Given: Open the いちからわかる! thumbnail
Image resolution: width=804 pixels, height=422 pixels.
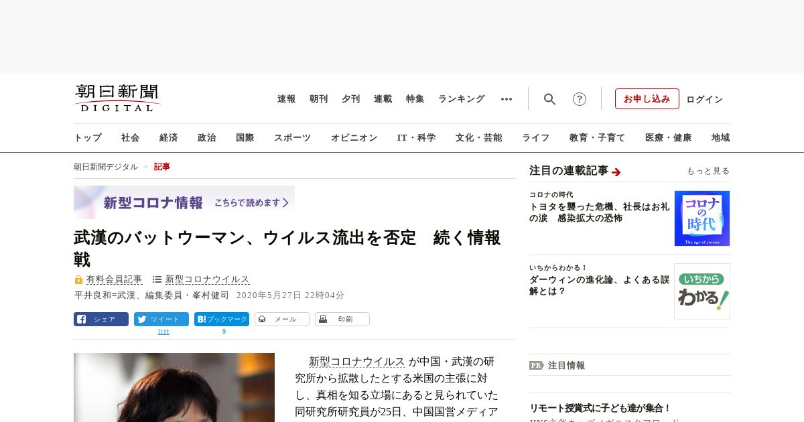Looking at the screenshot, I should tap(702, 291).
